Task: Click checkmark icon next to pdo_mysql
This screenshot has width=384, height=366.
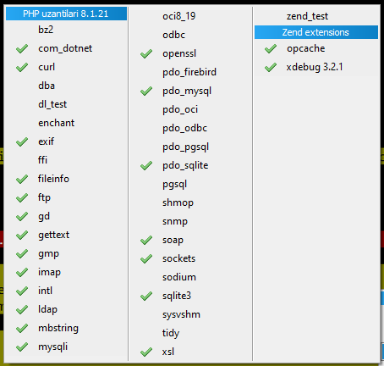Action: pyautogui.click(x=146, y=91)
